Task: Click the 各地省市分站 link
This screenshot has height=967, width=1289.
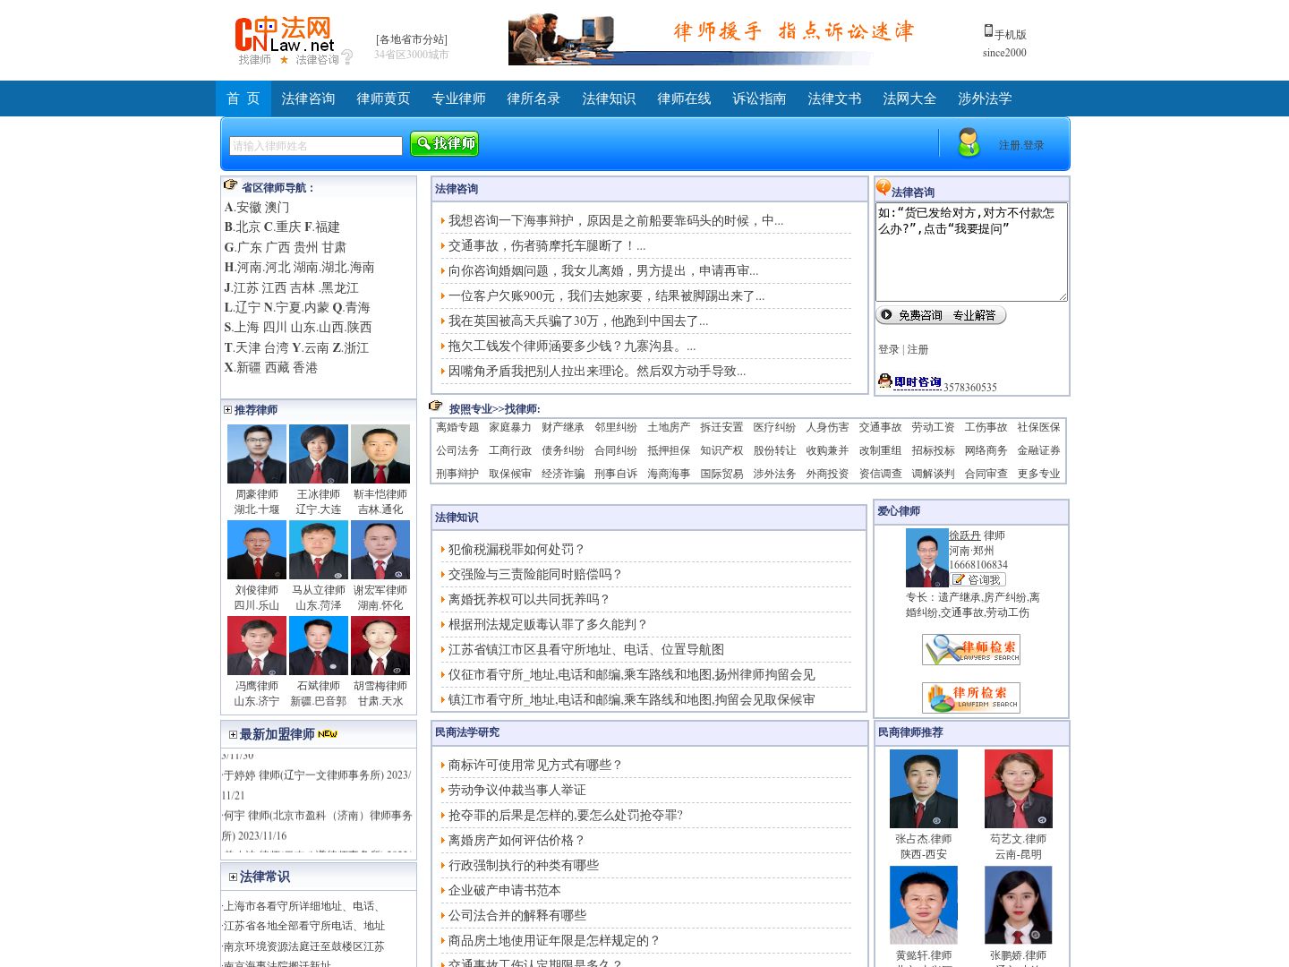Action: click(412, 39)
